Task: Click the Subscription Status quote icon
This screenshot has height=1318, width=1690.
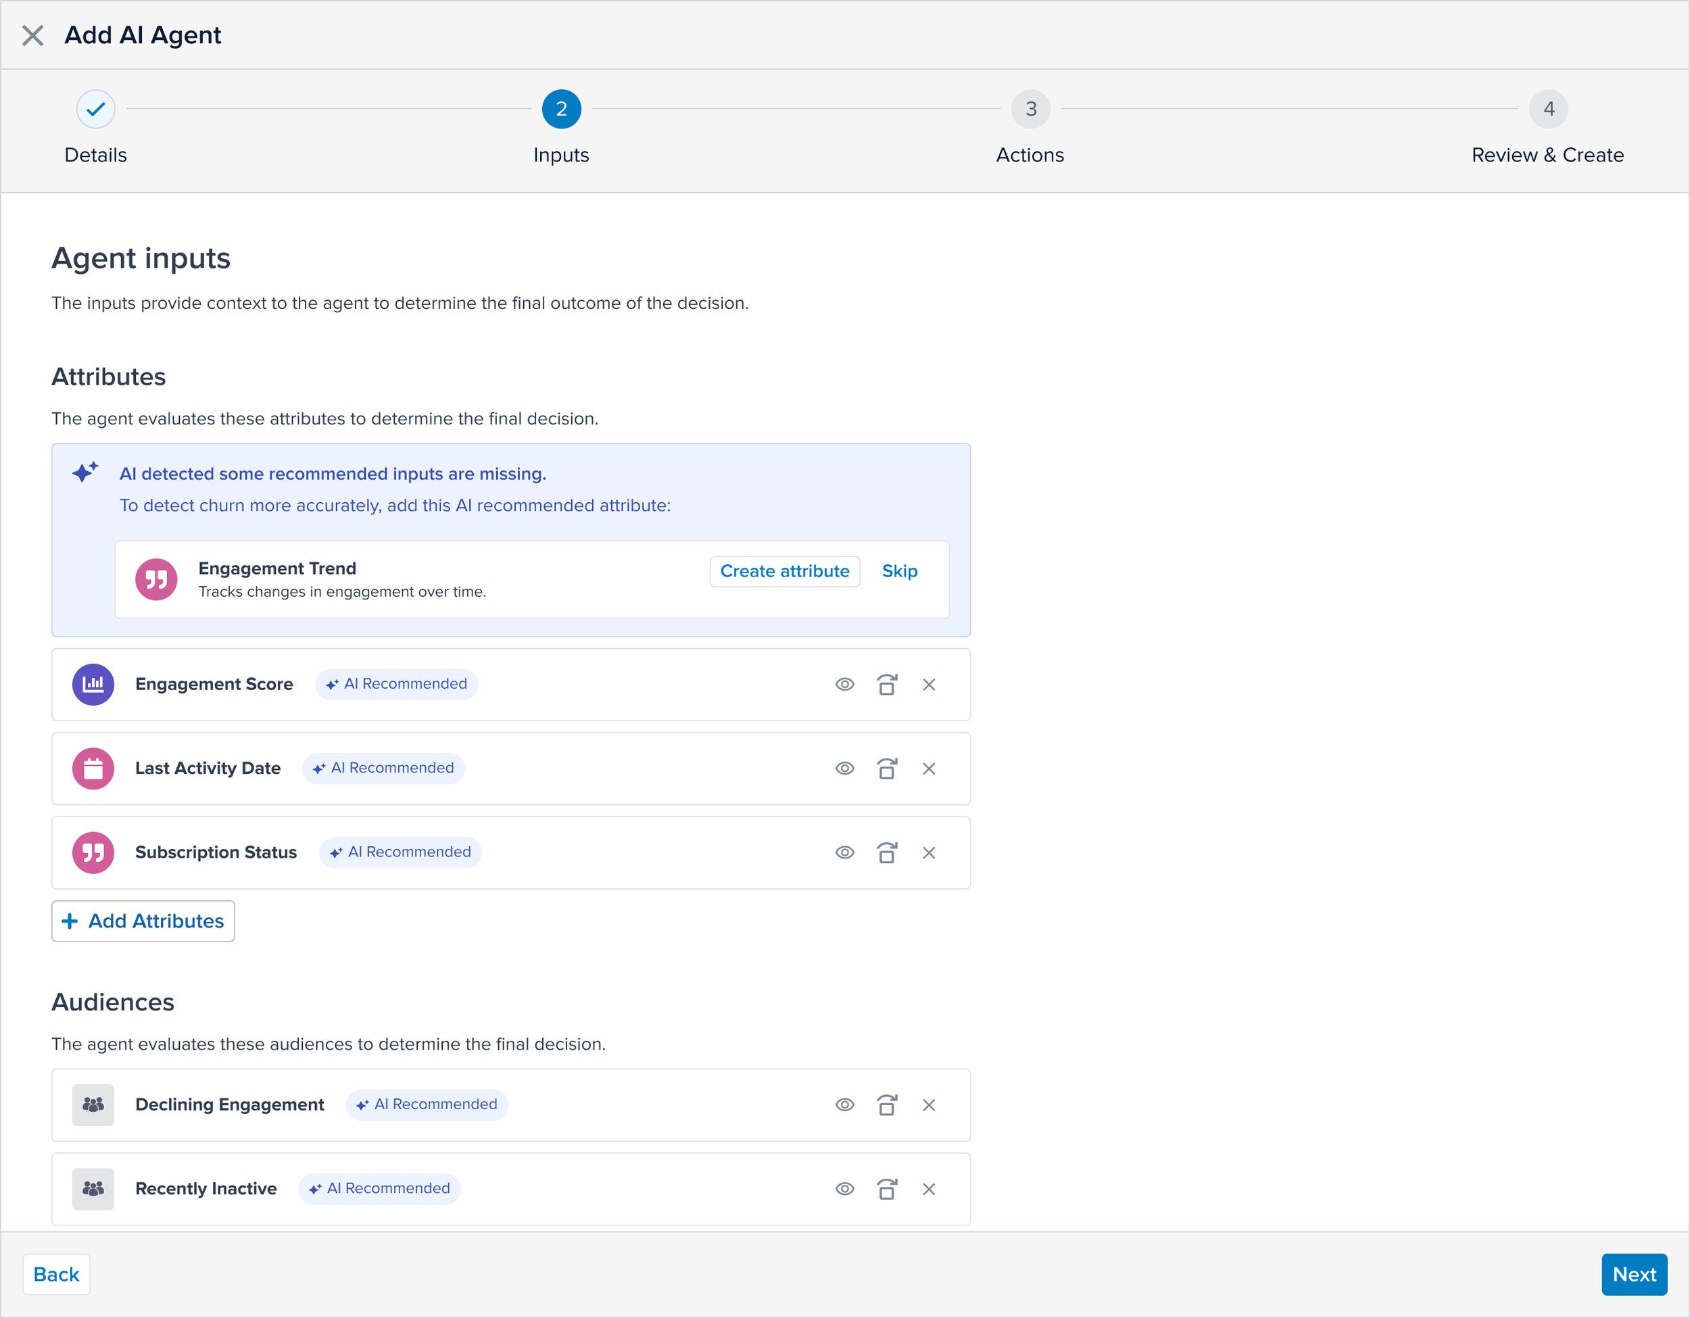Action: click(93, 852)
